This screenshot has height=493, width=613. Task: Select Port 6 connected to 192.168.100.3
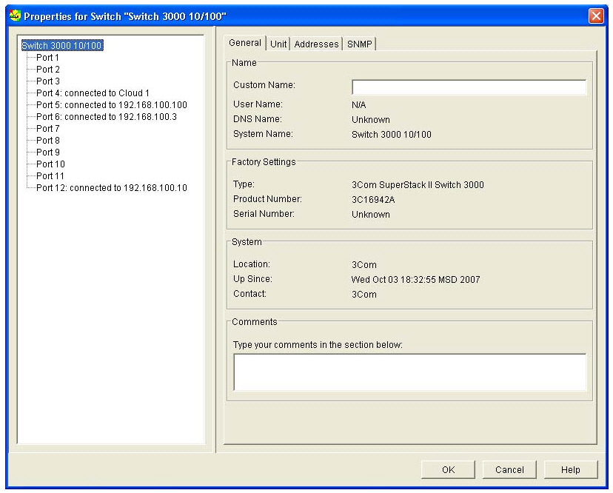(107, 117)
